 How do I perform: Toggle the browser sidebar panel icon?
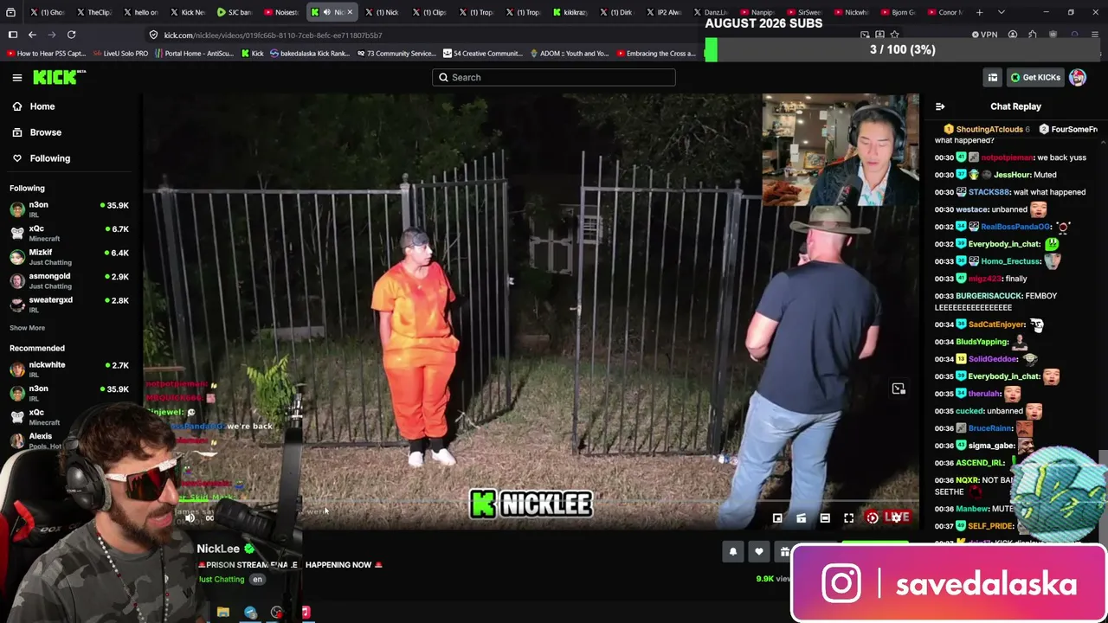point(13,35)
